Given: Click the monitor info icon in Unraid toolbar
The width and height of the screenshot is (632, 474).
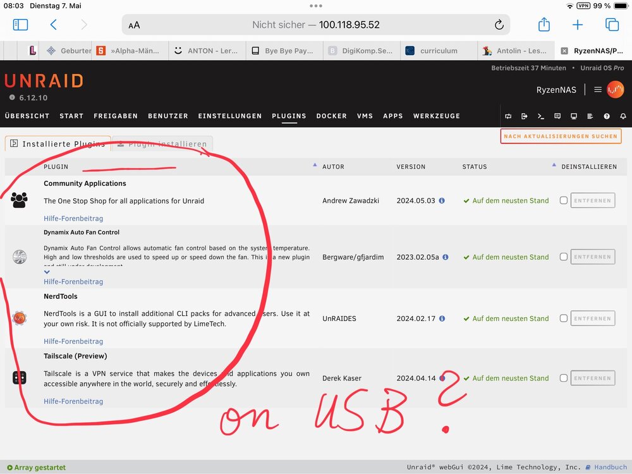Looking at the screenshot, I should point(574,116).
